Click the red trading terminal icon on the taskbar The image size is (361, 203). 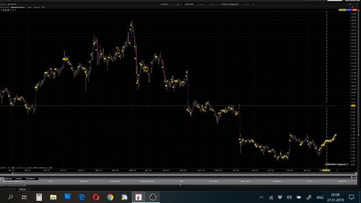click(x=139, y=197)
